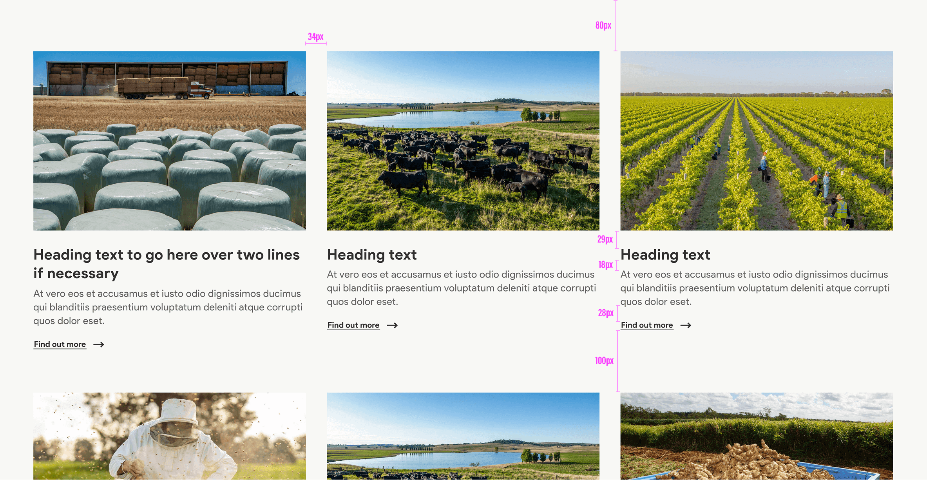
Task: Click the harvested ginger field photo
Action: point(757,436)
